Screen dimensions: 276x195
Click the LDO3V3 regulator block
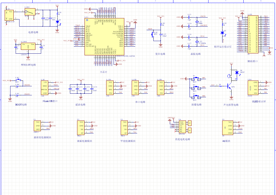28,46
